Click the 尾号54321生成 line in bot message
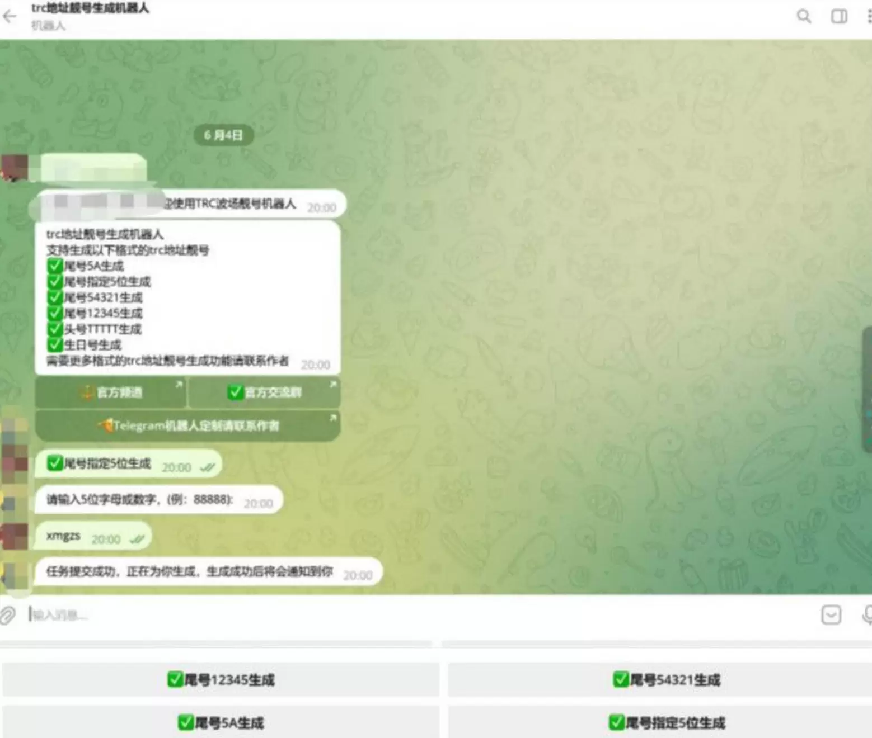Image resolution: width=872 pixels, height=738 pixels. (x=95, y=297)
